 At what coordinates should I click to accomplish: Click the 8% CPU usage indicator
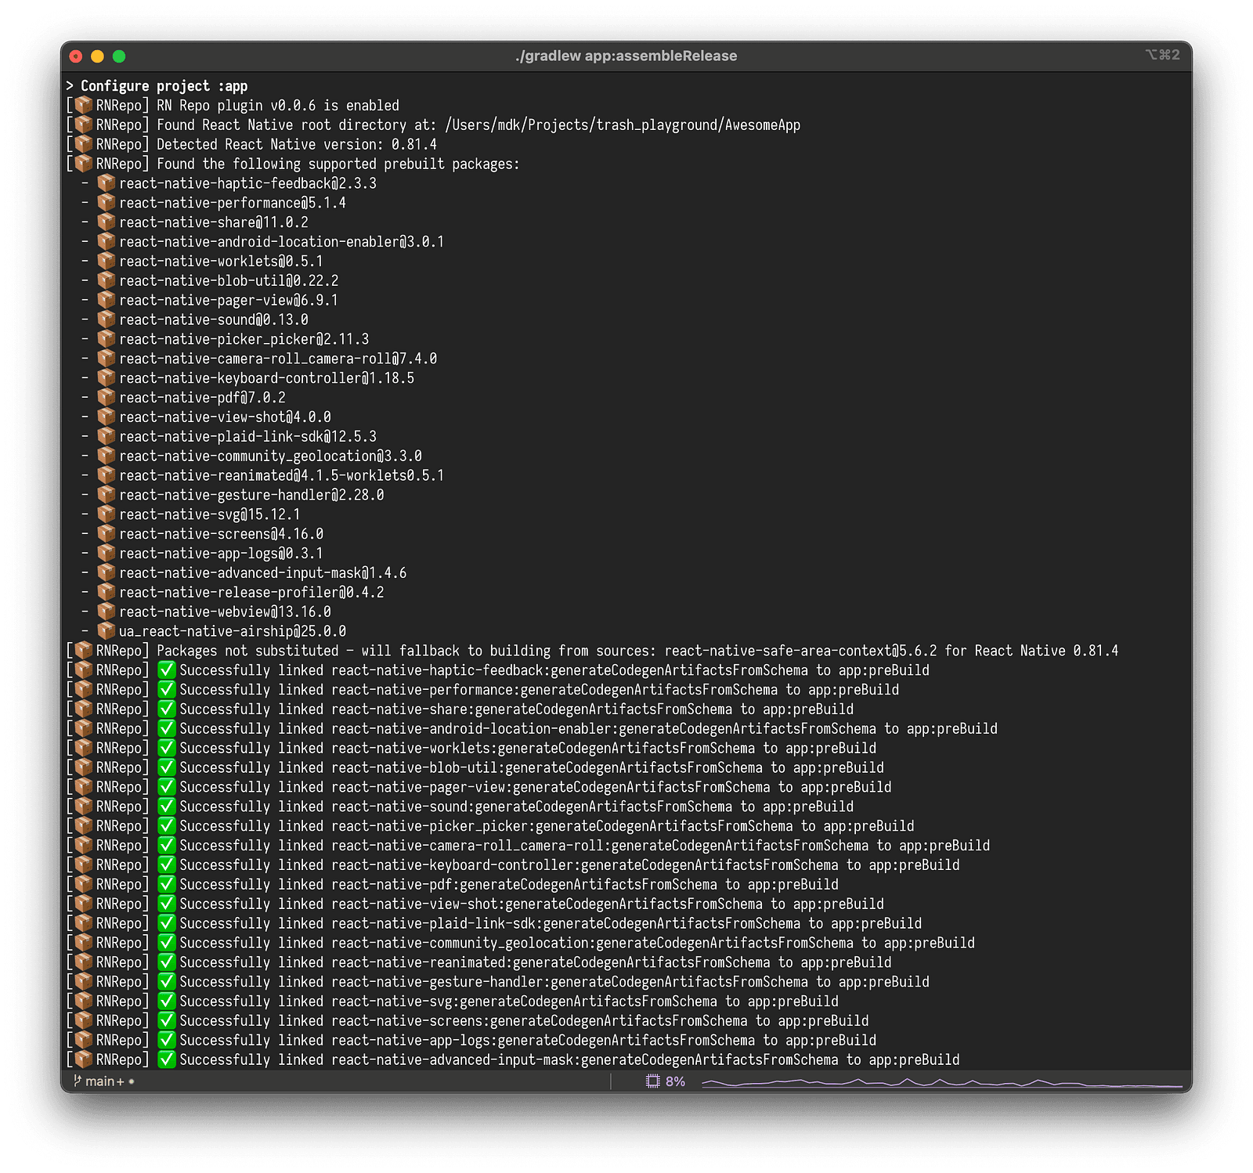pyautogui.click(x=675, y=1081)
